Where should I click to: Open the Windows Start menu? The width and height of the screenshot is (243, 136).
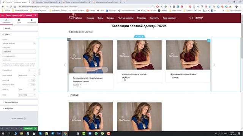click(x=3, y=133)
